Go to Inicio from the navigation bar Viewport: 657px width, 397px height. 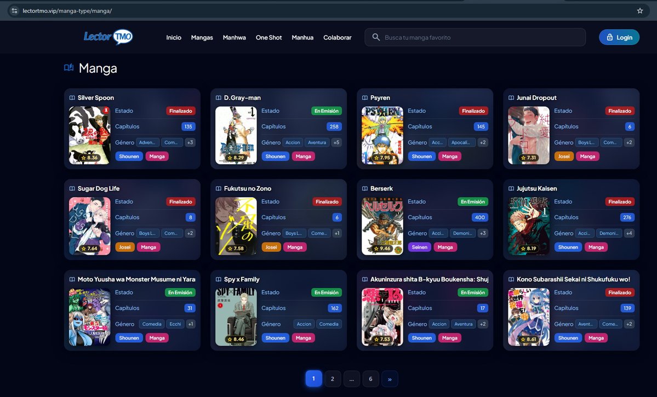[174, 37]
